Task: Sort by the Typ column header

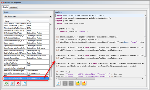Action: coord(38,21)
